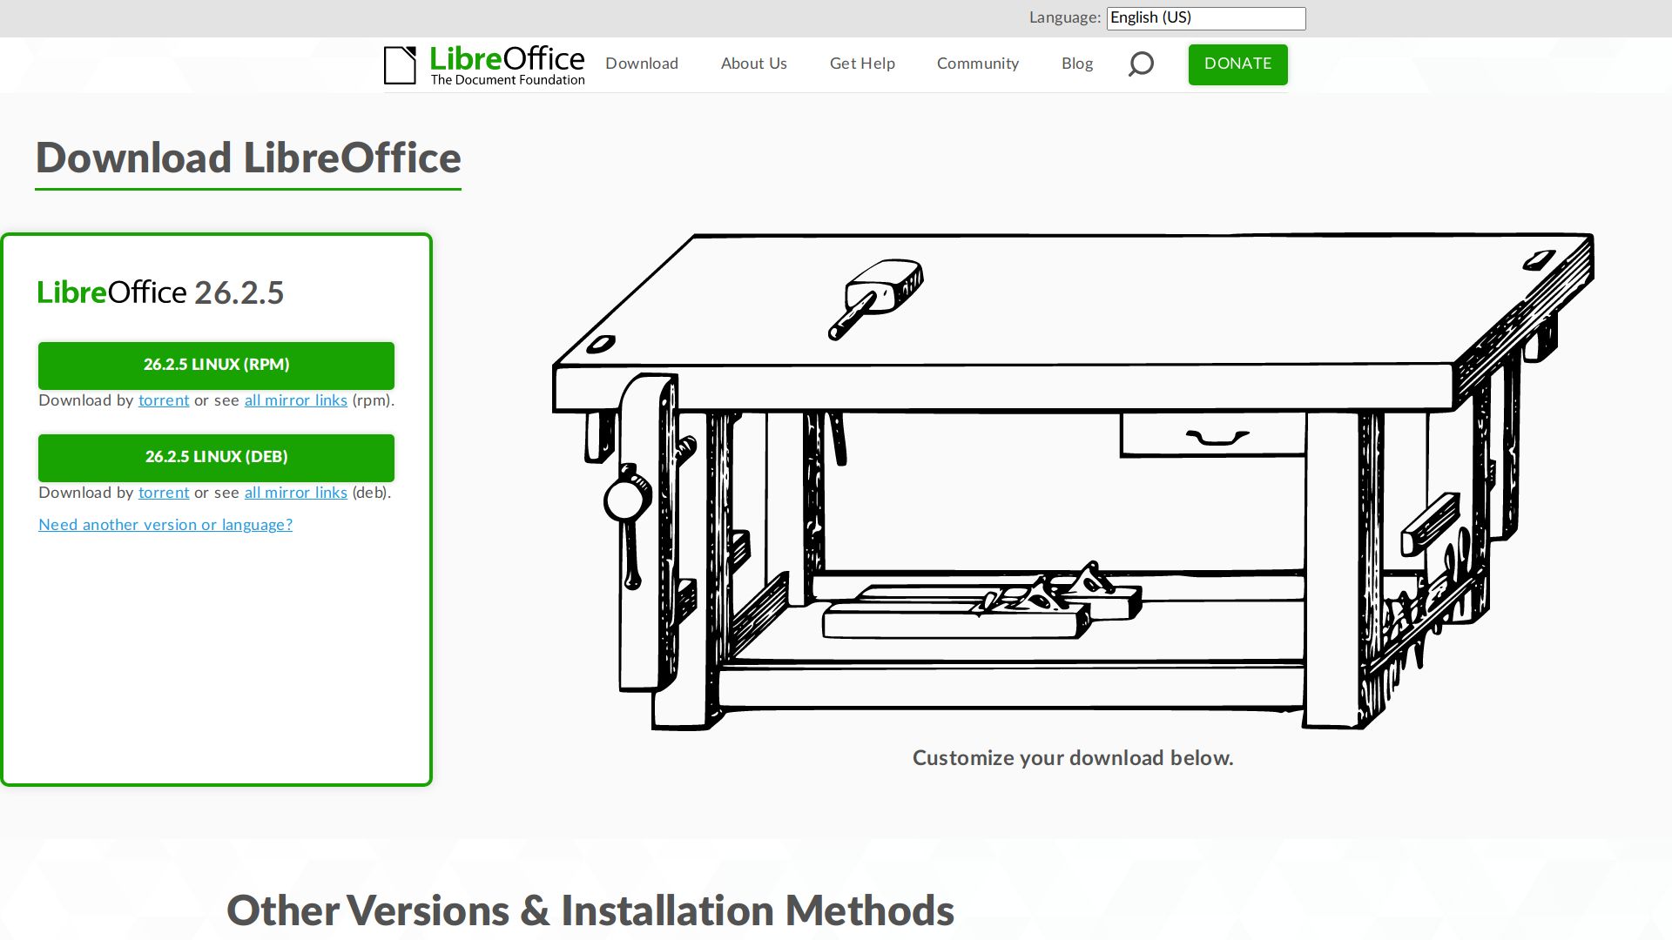1672x940 pixels.
Task: Open all mirror links for deb
Action: (296, 493)
